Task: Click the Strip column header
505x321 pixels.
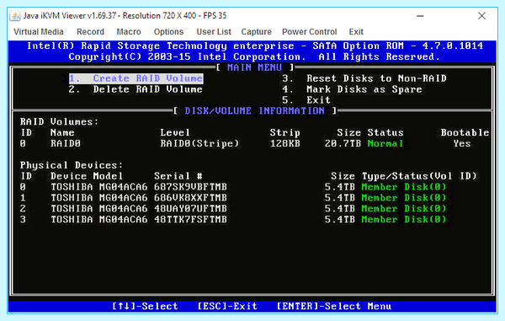Action: (285, 133)
